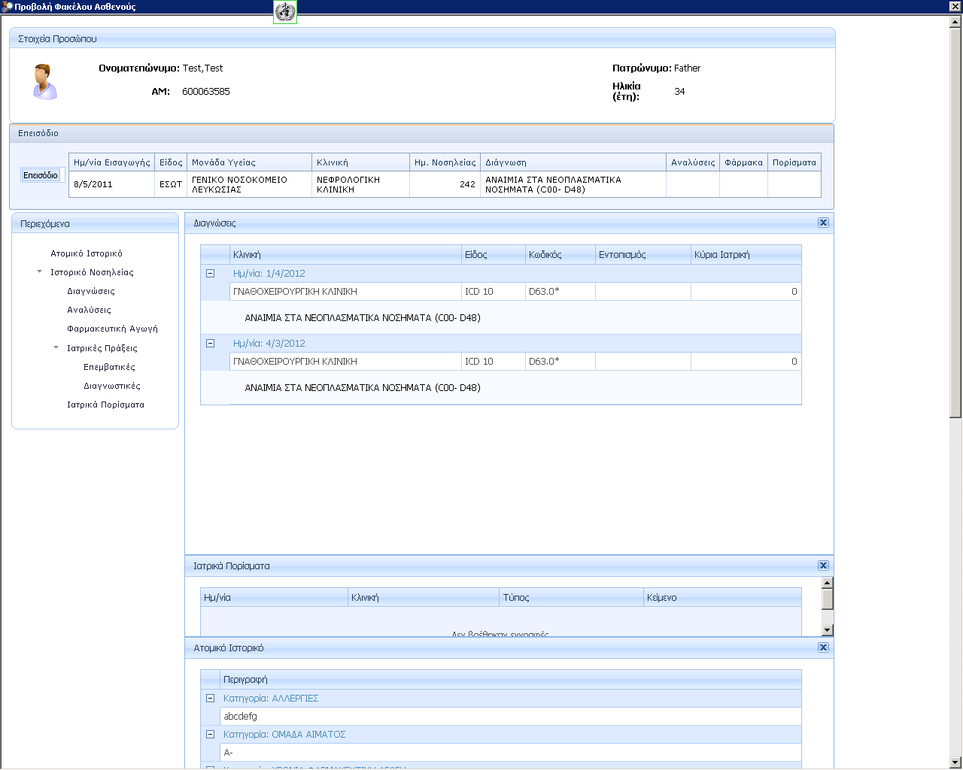Screen dimensions: 963x770
Task: Sort by Ημ/νία Εισαγωγής column header
Action: pyautogui.click(x=111, y=162)
